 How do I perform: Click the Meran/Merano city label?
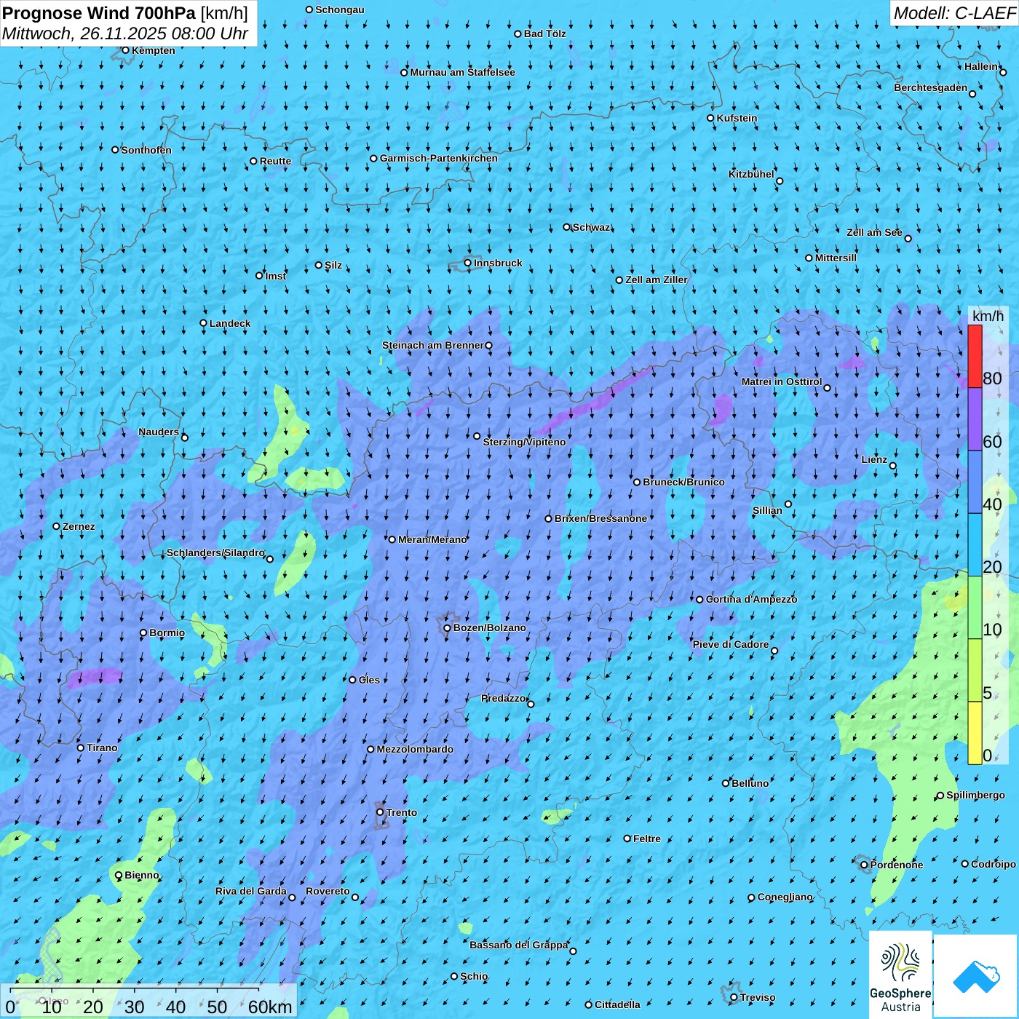point(432,539)
